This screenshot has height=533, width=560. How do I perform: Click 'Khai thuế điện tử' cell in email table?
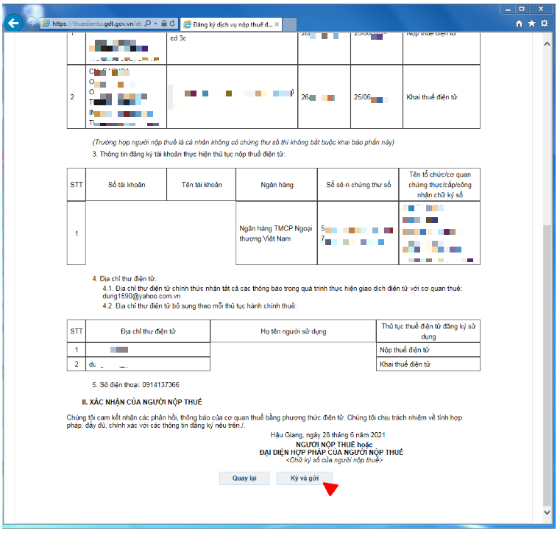(428, 364)
